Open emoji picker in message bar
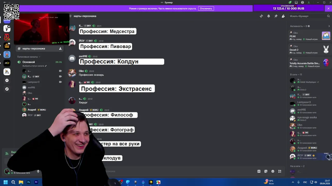The image size is (332, 186). coord(273,171)
